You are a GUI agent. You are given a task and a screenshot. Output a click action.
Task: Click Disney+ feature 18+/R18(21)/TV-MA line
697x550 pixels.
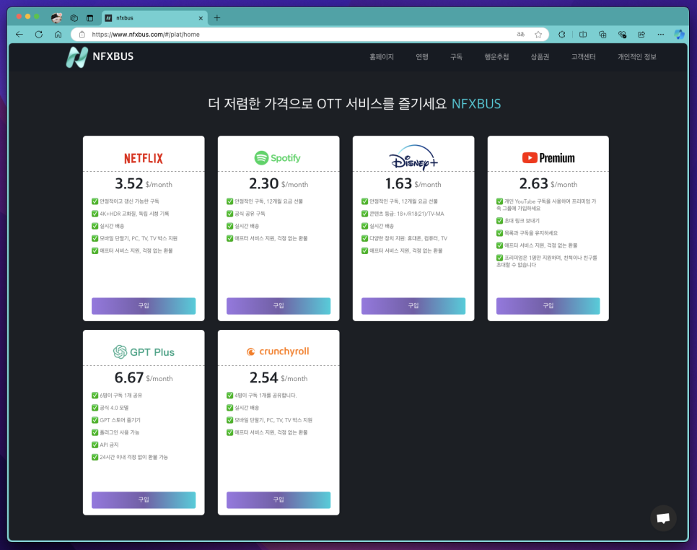[x=403, y=214]
